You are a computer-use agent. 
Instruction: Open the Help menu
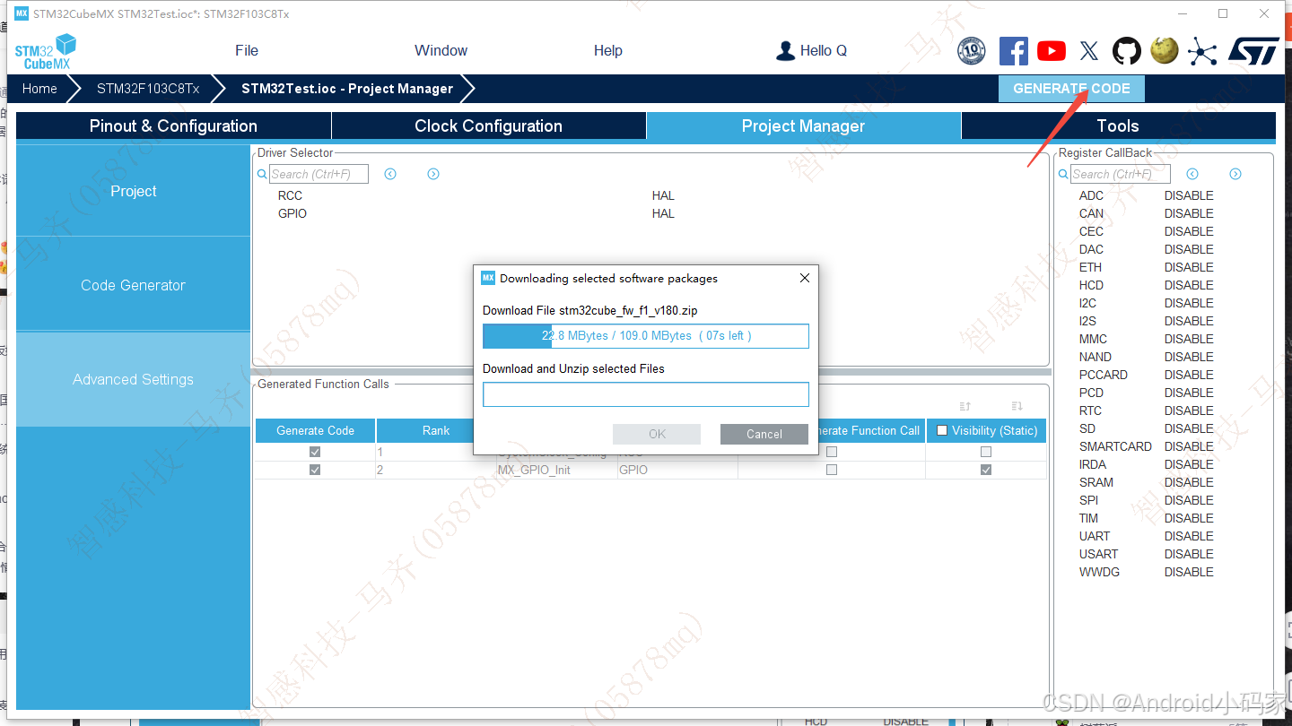pos(607,50)
